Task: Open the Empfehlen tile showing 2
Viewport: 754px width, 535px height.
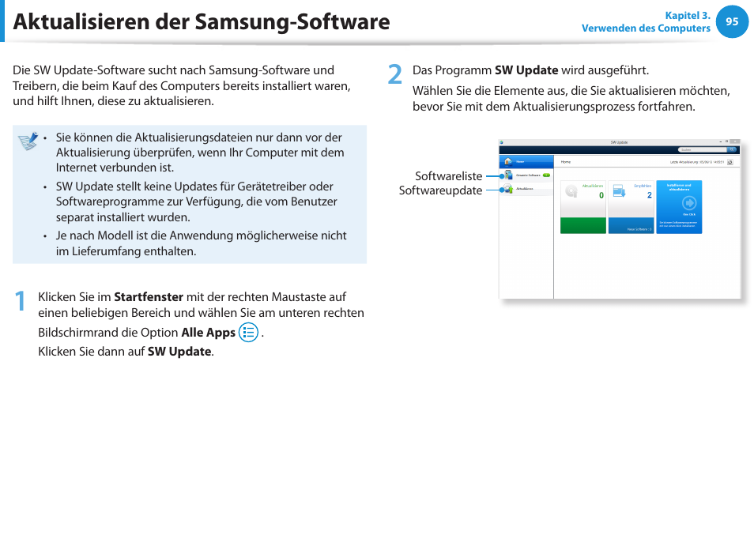Action: point(631,207)
